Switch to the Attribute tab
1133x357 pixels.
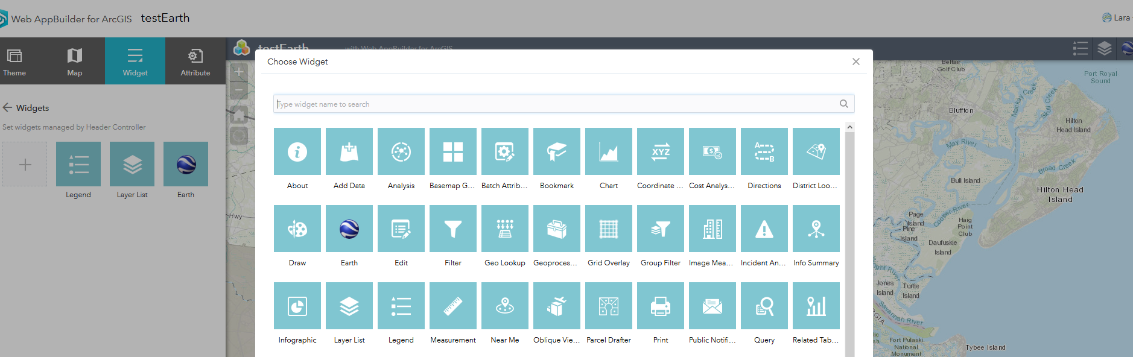click(195, 61)
